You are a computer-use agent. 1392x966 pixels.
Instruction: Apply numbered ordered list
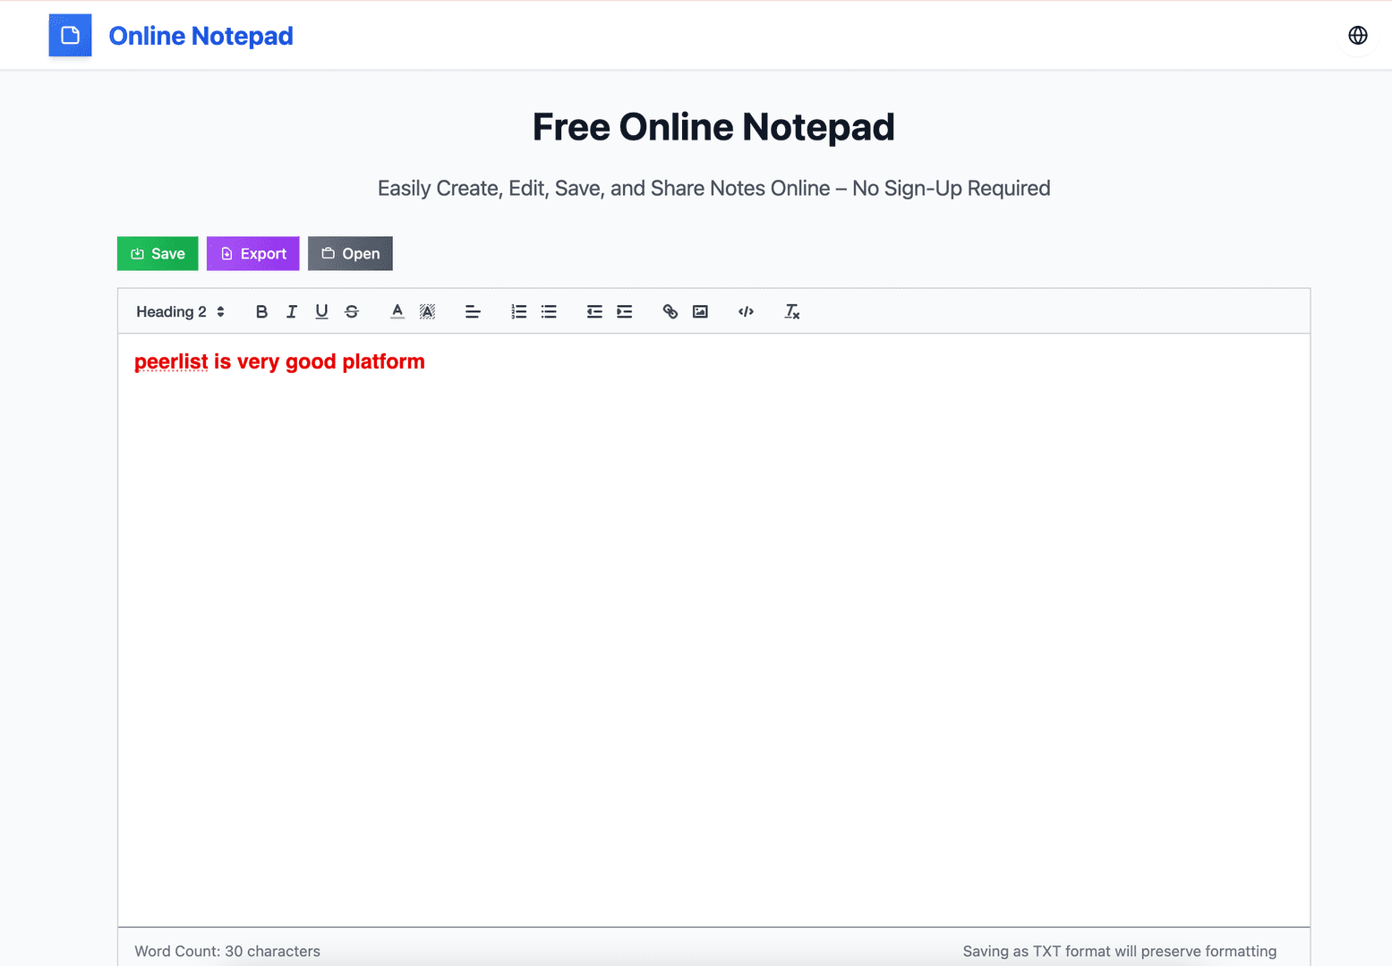coord(518,311)
